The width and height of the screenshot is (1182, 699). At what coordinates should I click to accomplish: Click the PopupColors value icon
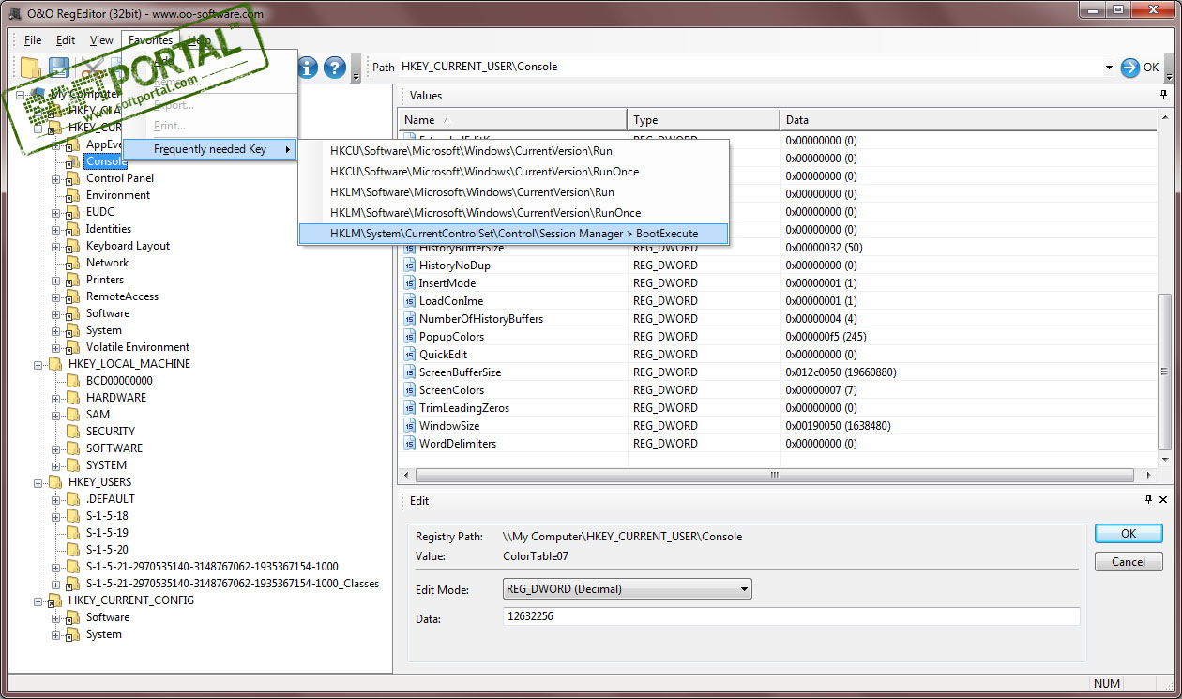(410, 337)
